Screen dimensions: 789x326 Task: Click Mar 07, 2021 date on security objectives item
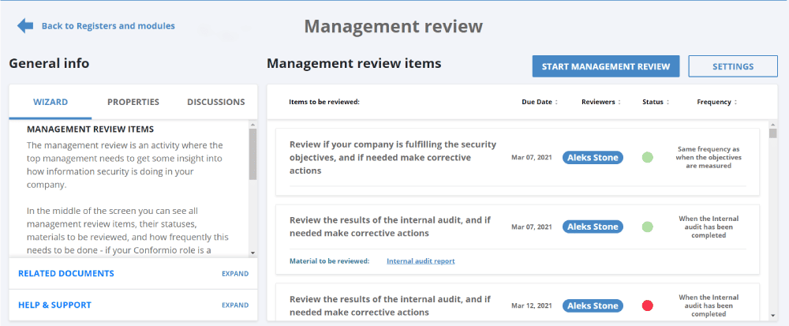[531, 157]
